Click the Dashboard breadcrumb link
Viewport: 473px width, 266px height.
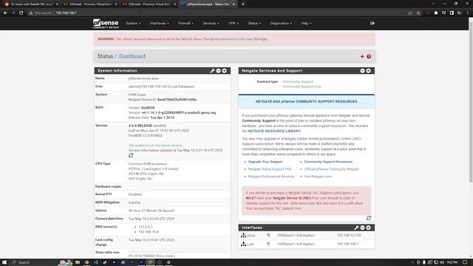[x=132, y=56]
